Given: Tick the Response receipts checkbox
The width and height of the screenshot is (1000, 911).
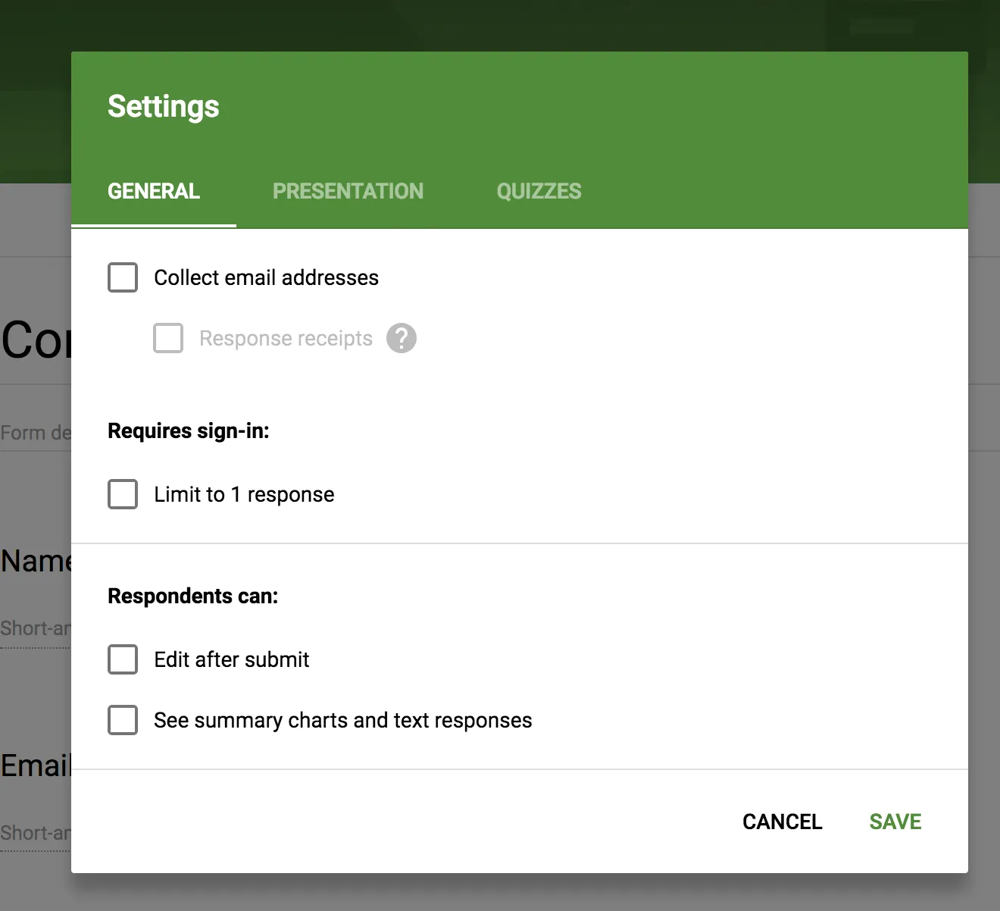Looking at the screenshot, I should 168,338.
